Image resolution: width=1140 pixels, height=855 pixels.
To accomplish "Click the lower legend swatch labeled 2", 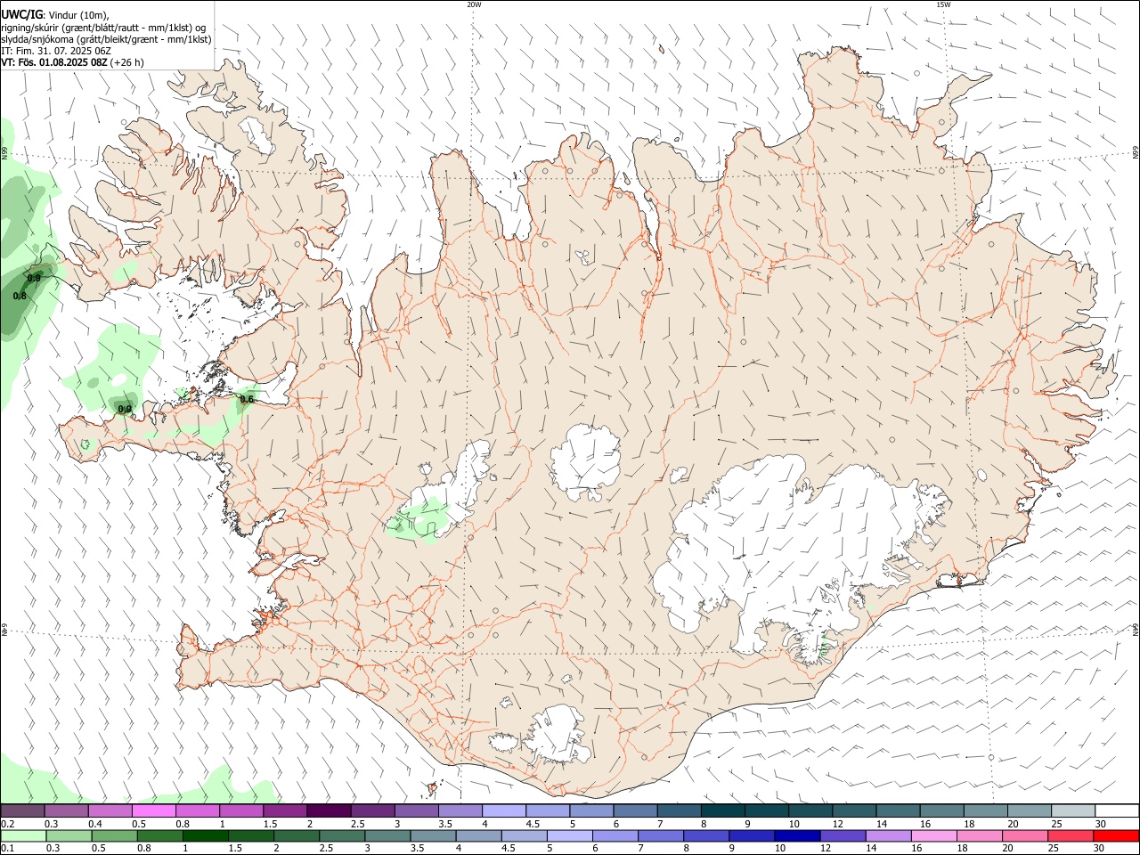I will (296, 835).
